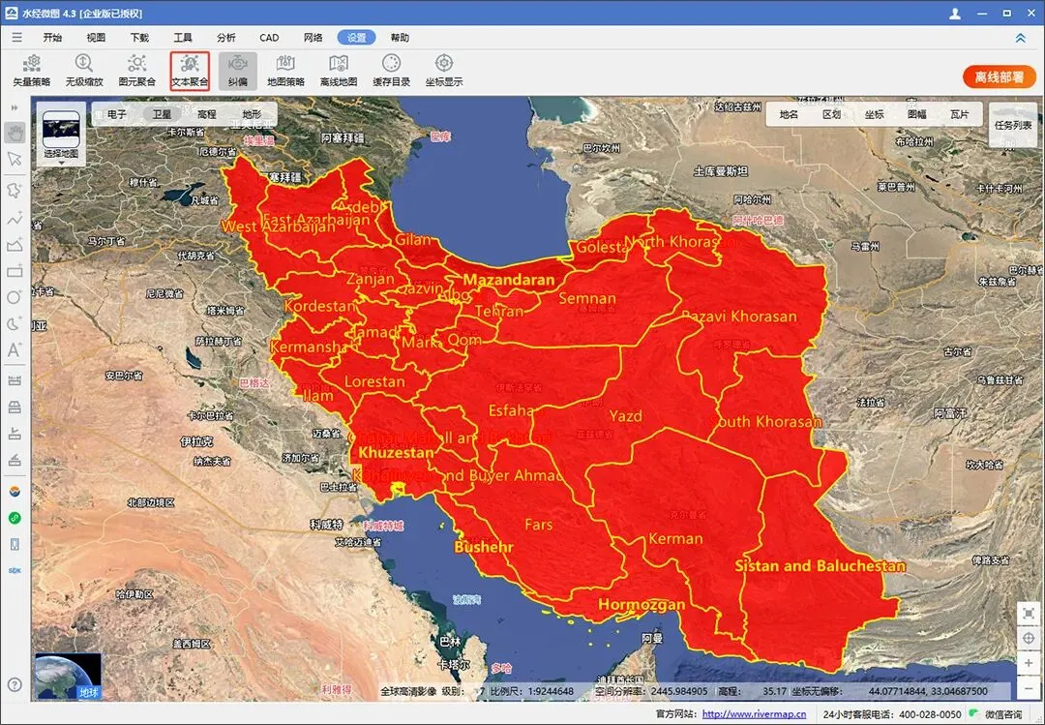Open the 工具 menu tab

pos(183,38)
